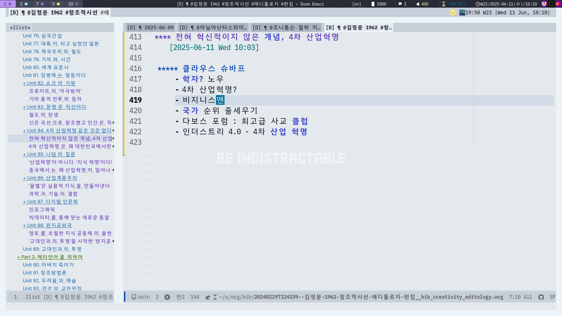Image resolution: width=562 pixels, height=316 pixels.
Task: Click the hourglass timer icon
Action: click(443, 4)
